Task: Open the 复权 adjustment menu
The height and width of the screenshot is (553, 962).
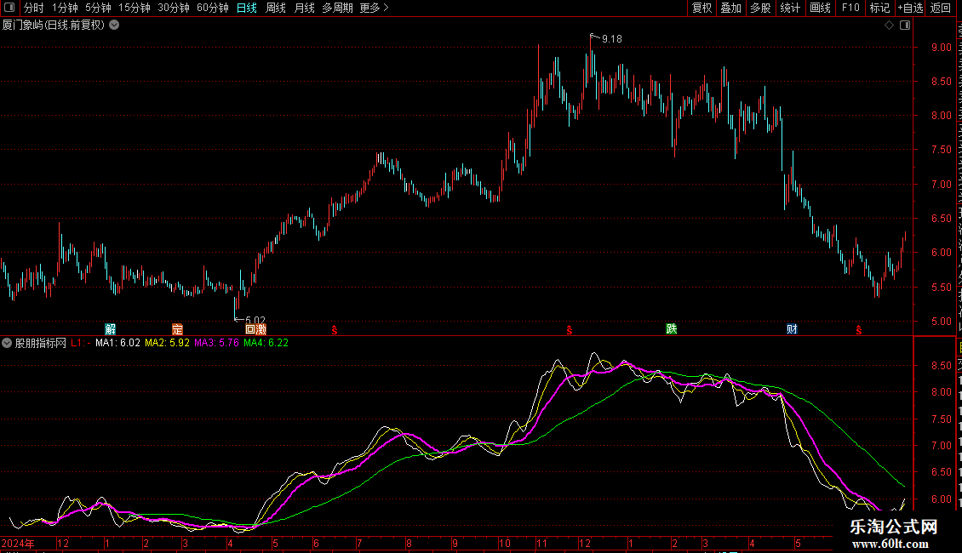Action: pos(701,8)
